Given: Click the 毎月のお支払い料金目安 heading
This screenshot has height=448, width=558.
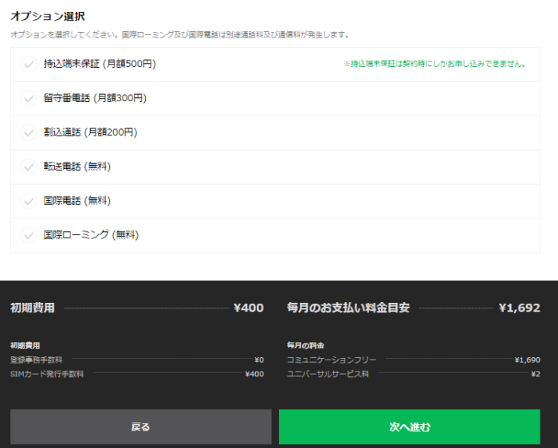Looking at the screenshot, I should [x=348, y=308].
